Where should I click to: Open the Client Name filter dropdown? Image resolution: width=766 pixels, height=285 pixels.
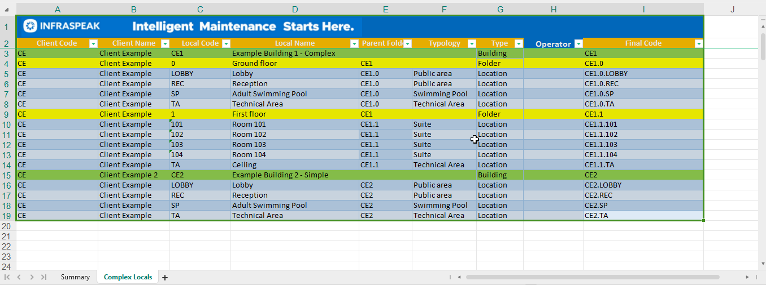(x=165, y=43)
